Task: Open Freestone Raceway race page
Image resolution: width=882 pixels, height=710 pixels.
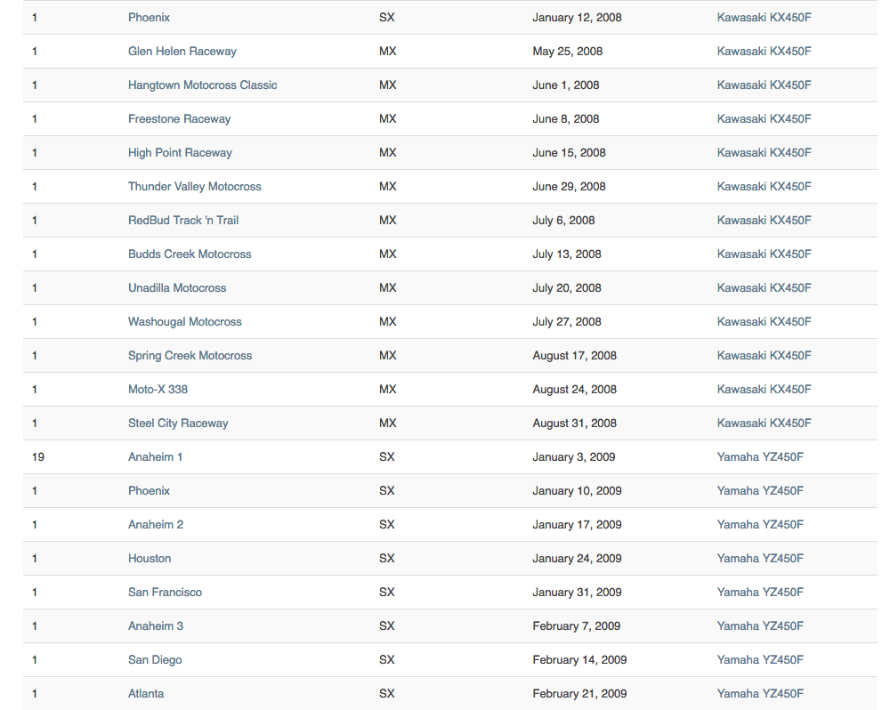Action: pyautogui.click(x=179, y=119)
